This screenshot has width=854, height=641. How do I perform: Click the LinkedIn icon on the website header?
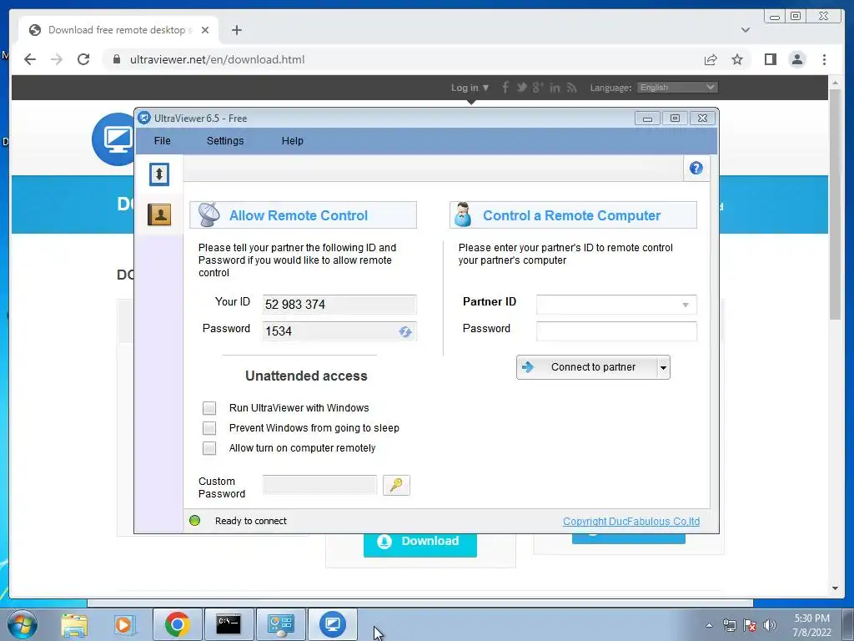click(555, 87)
